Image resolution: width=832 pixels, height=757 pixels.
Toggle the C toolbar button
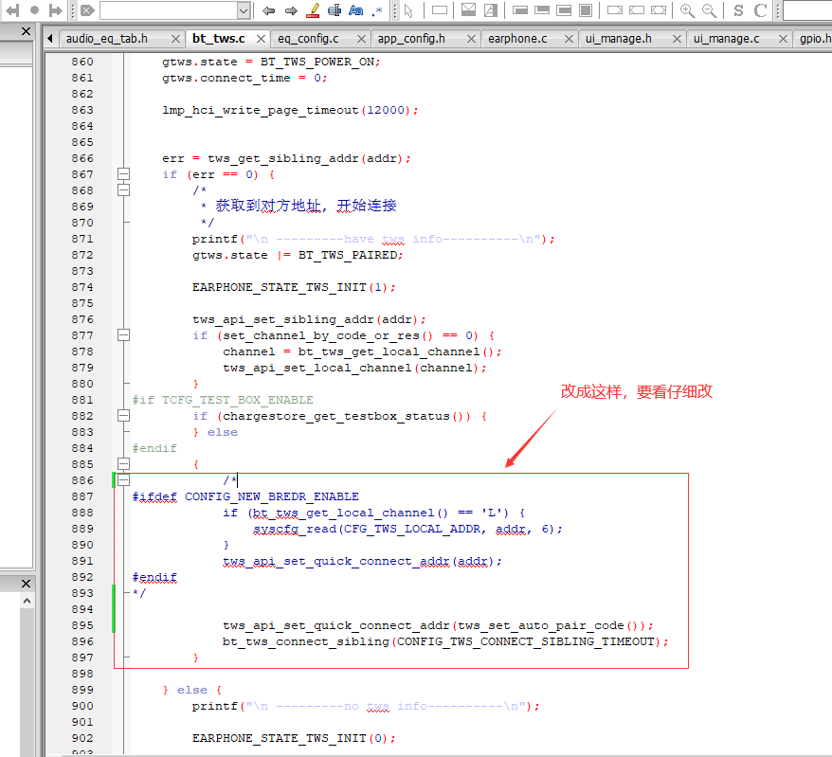point(760,10)
